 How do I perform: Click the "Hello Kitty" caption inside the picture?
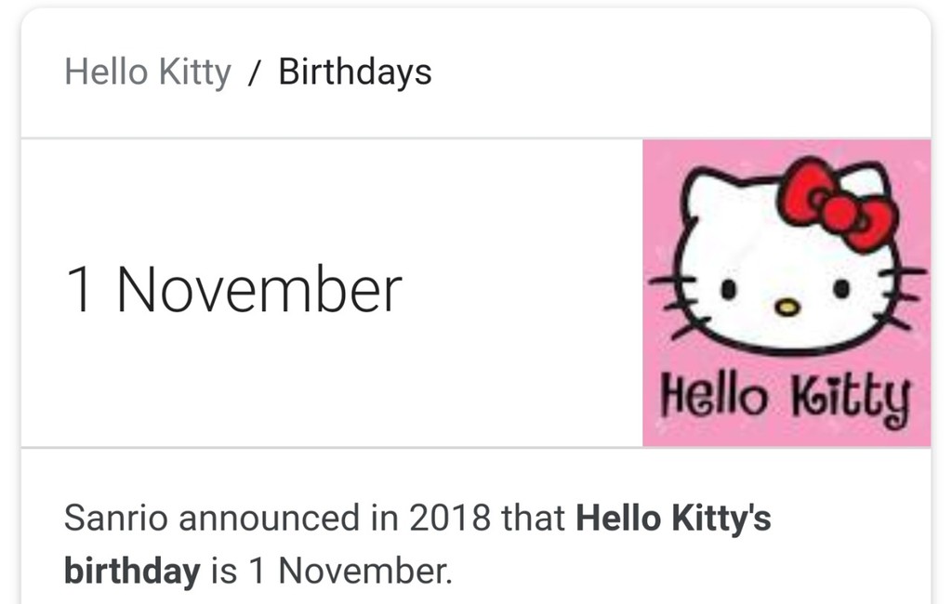(786, 400)
